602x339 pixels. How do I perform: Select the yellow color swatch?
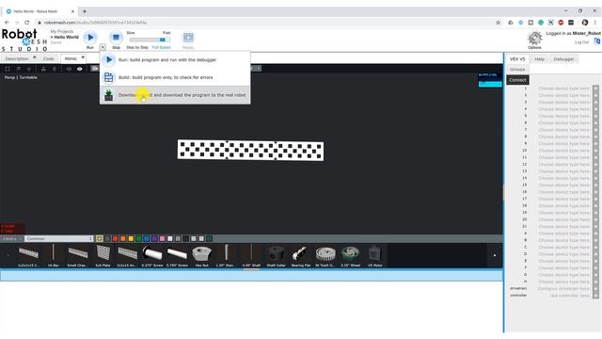tap(131, 238)
